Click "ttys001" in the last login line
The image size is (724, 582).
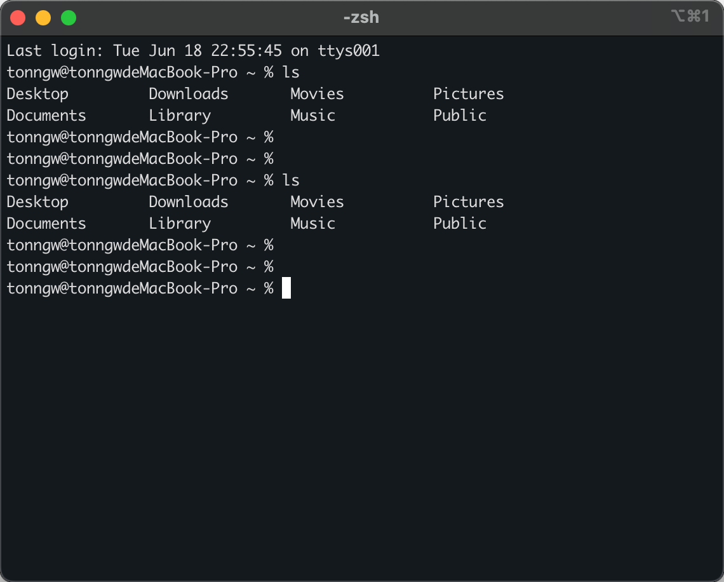tap(349, 51)
